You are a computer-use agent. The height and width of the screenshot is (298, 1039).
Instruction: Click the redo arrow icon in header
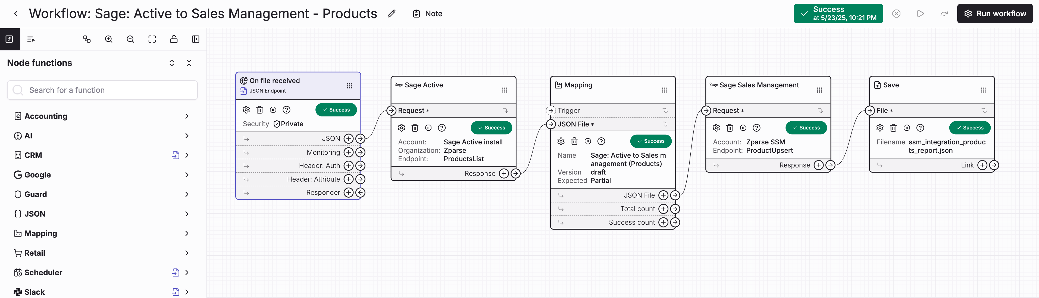coord(944,14)
